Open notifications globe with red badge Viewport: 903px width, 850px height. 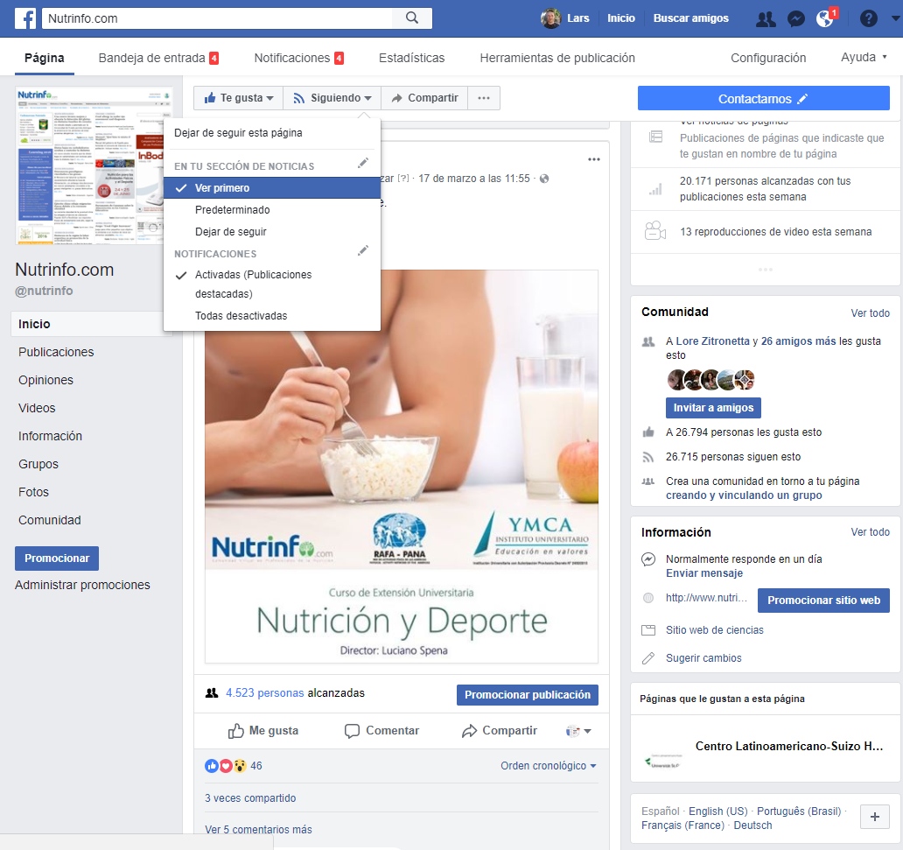(823, 18)
